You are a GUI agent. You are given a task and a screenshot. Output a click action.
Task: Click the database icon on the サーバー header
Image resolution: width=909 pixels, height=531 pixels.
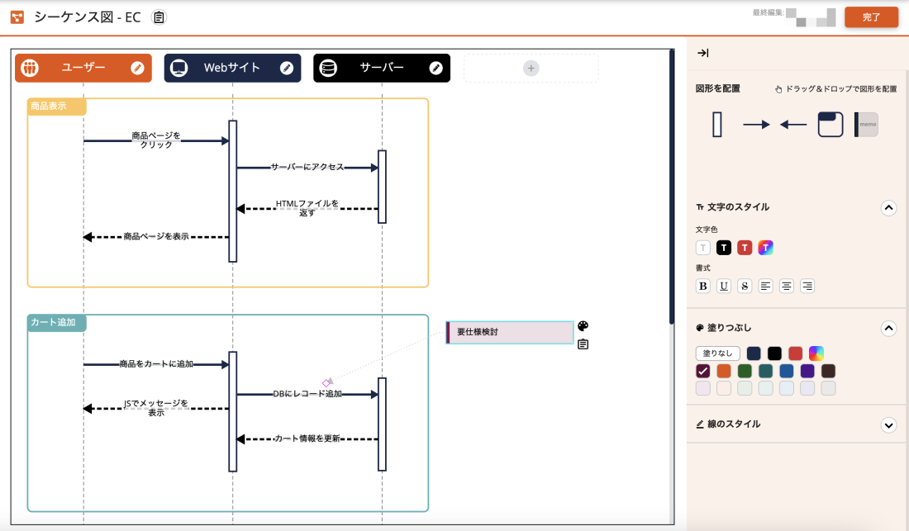point(328,69)
